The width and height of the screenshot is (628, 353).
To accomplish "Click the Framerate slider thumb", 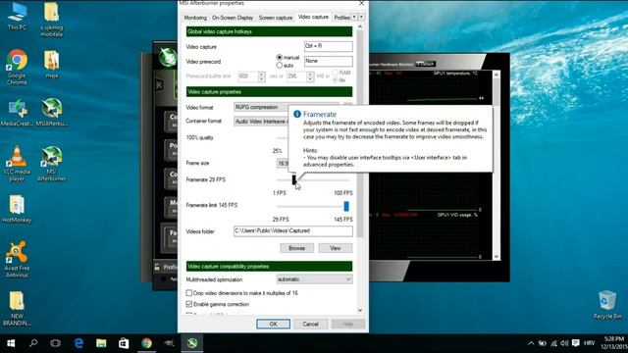I will pos(294,179).
